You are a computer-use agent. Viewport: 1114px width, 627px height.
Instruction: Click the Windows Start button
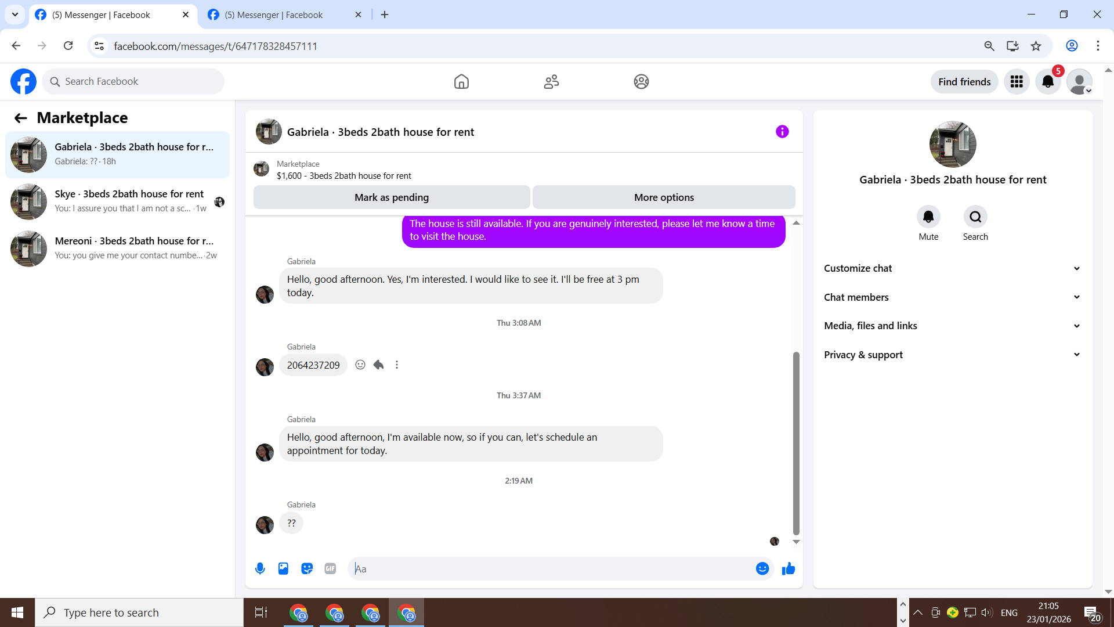coord(17,612)
